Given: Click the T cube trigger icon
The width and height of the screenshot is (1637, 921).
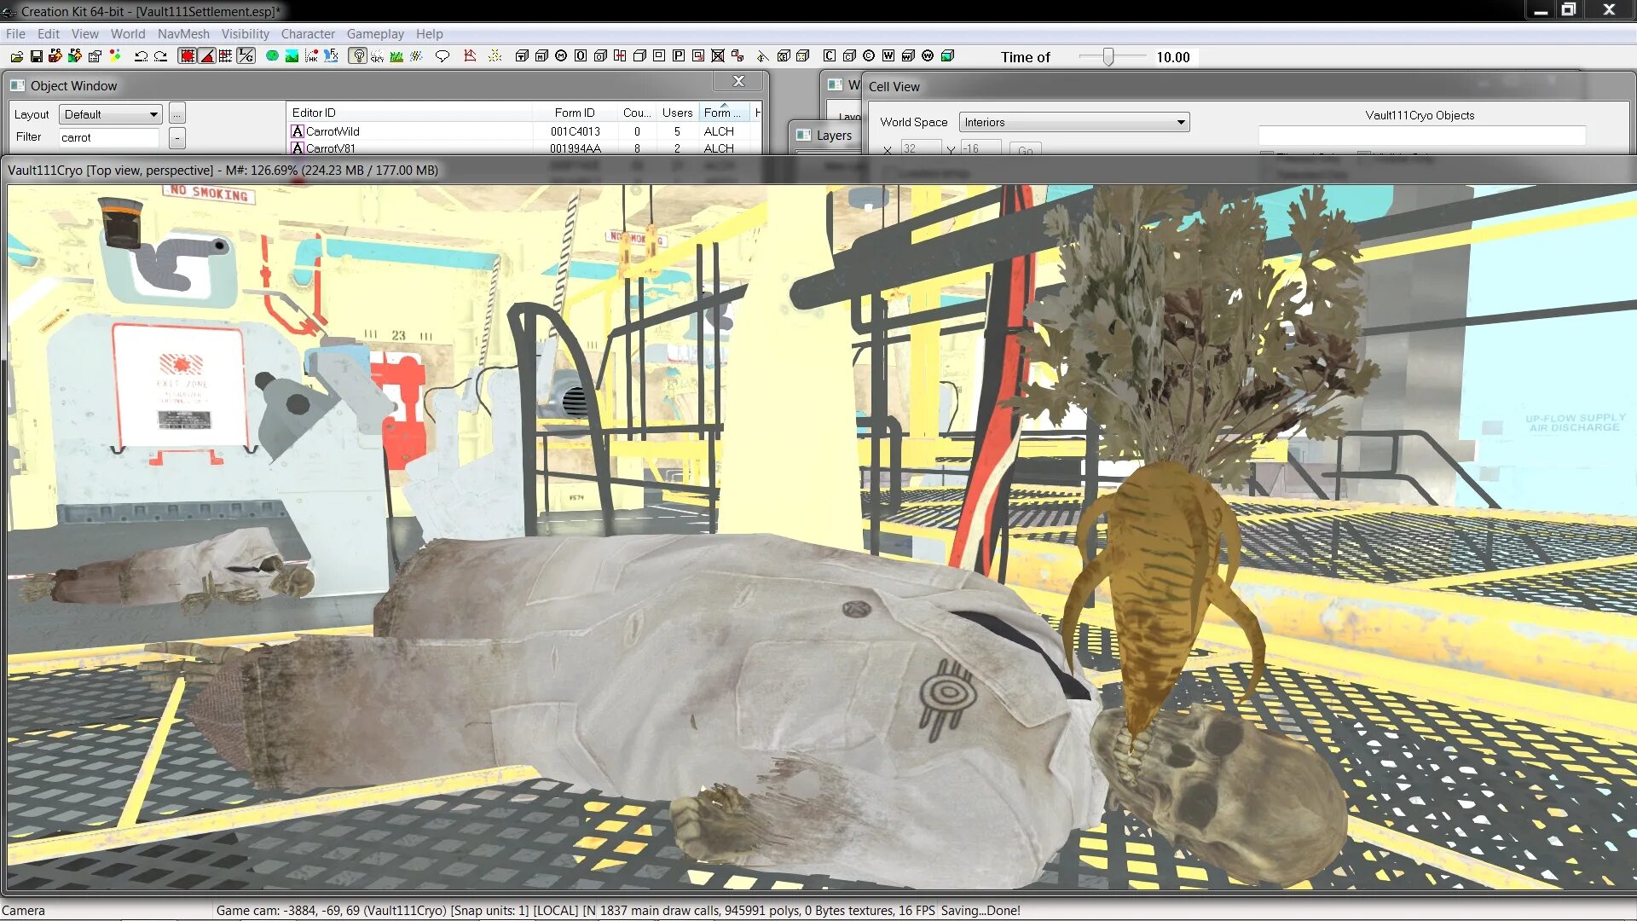Looking at the screenshot, I should (522, 56).
